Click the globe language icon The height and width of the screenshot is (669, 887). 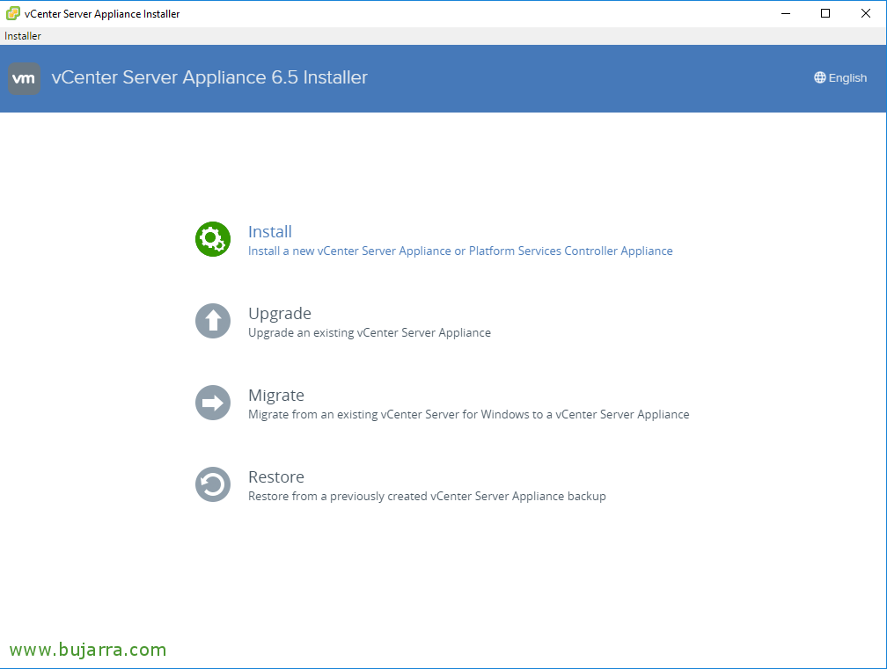(820, 77)
